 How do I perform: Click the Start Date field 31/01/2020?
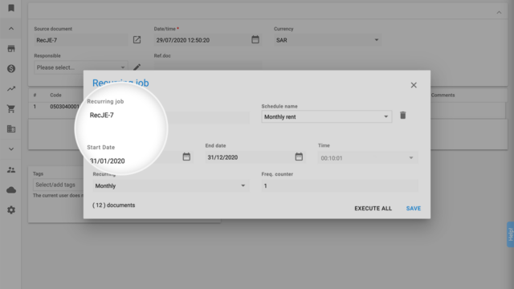(x=134, y=161)
